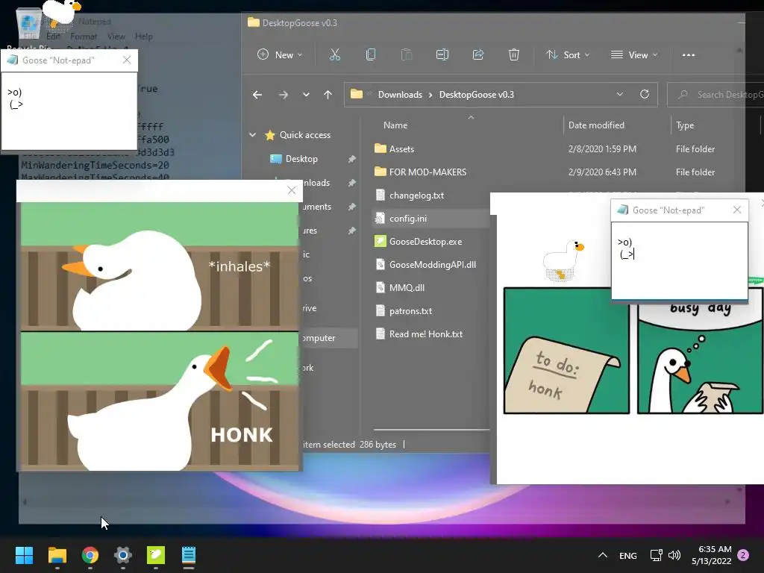This screenshot has height=573, width=764.
Task: Click the Paste icon in File Explorer toolbar
Action: coord(407,54)
